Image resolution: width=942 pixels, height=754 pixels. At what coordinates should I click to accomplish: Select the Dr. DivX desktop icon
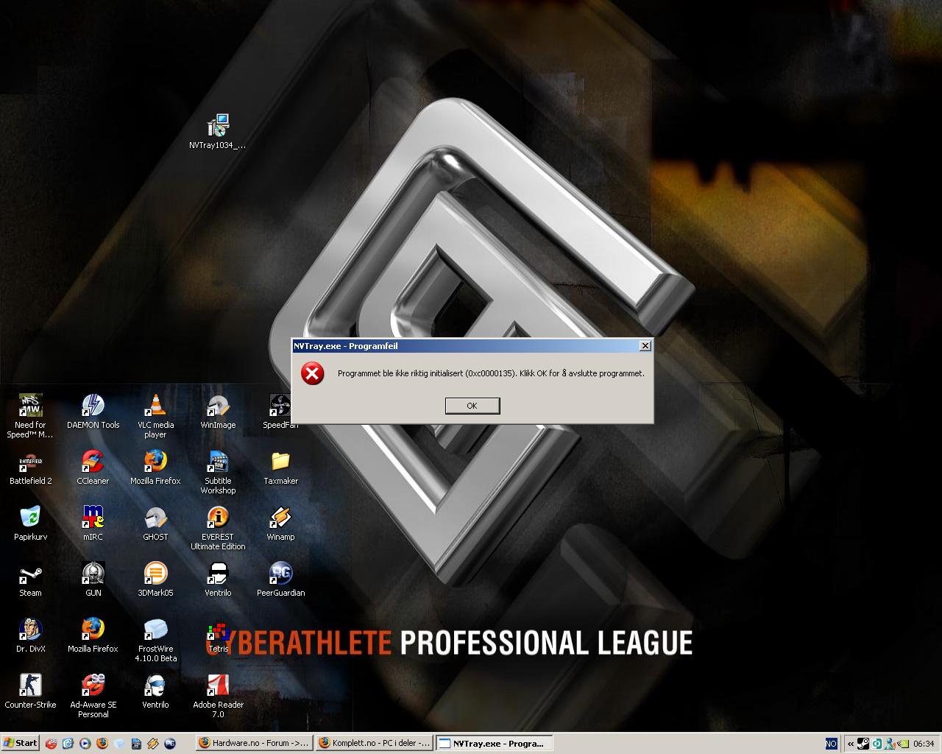[30, 635]
